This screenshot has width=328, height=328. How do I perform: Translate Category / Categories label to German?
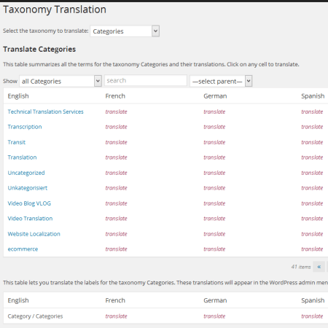click(x=214, y=316)
